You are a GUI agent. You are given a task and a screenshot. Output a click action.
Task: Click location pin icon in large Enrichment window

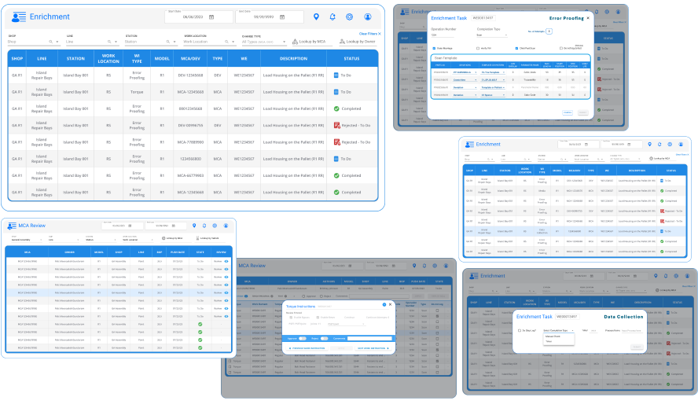pos(316,17)
